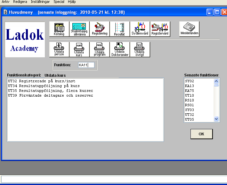The height and width of the screenshot is (185, 227).
Task: Select Utdata program category
Action: 100,50
